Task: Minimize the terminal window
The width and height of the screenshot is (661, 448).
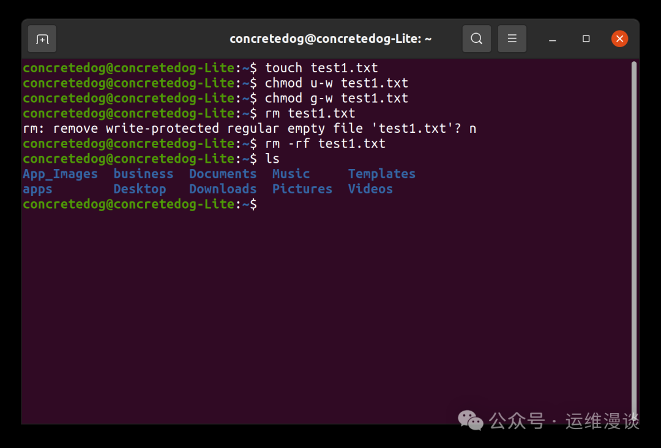Action: pos(553,39)
